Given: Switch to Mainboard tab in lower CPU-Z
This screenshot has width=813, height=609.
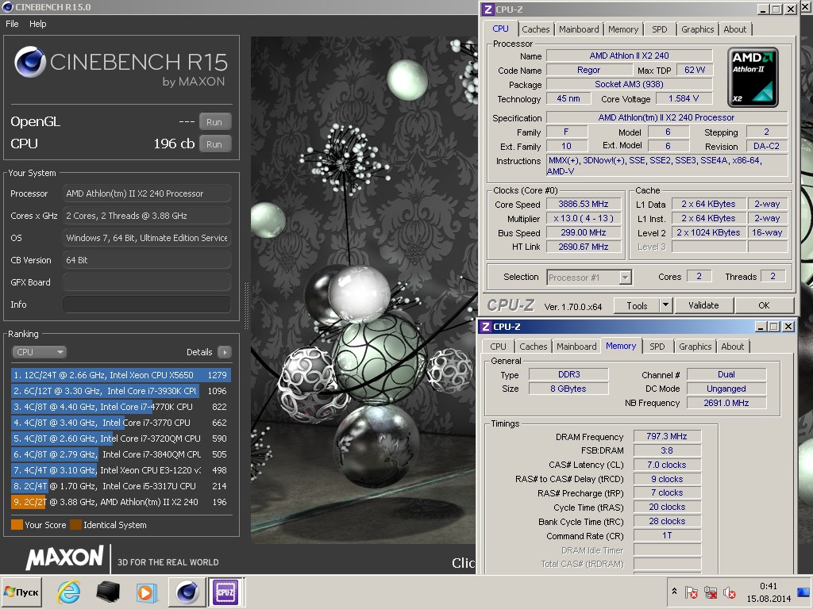Looking at the screenshot, I should (x=576, y=347).
